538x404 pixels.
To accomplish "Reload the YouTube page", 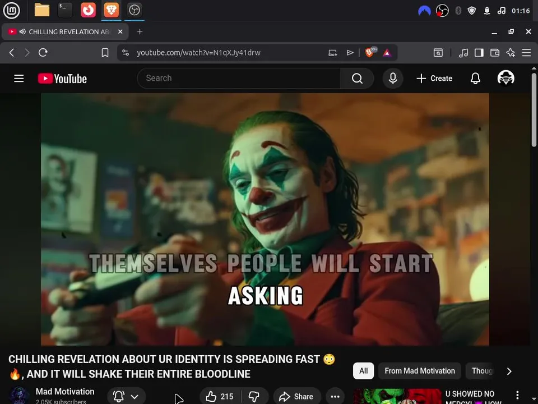I will 43,53.
